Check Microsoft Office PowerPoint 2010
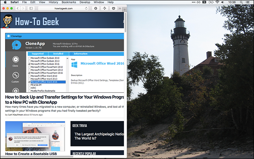Image resolution: width=254 pixels, height=159 pixels. click(29, 67)
